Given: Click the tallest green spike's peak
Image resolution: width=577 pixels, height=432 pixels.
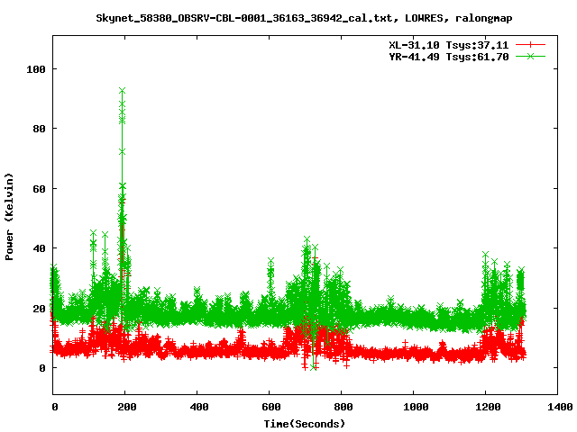Looking at the screenshot, I should click(122, 103).
